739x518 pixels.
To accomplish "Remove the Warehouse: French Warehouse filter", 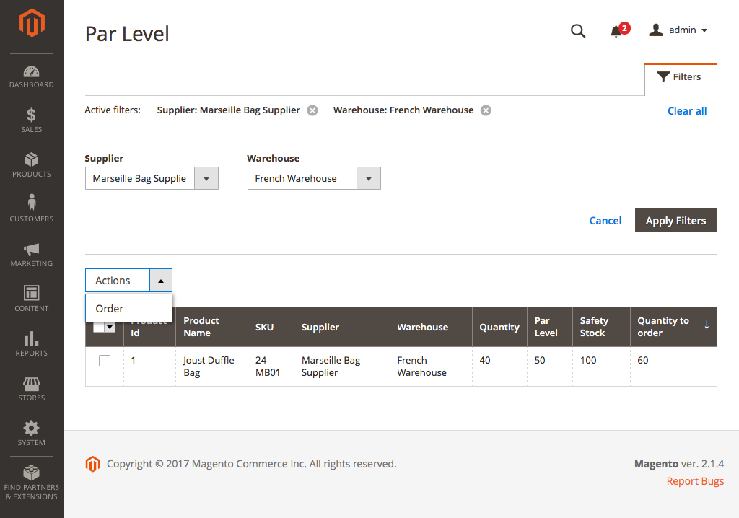I will [x=486, y=110].
